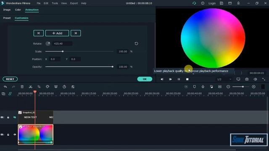The width and height of the screenshot is (269, 151).
Task: Open the green screen tool icon
Action: 56,87
